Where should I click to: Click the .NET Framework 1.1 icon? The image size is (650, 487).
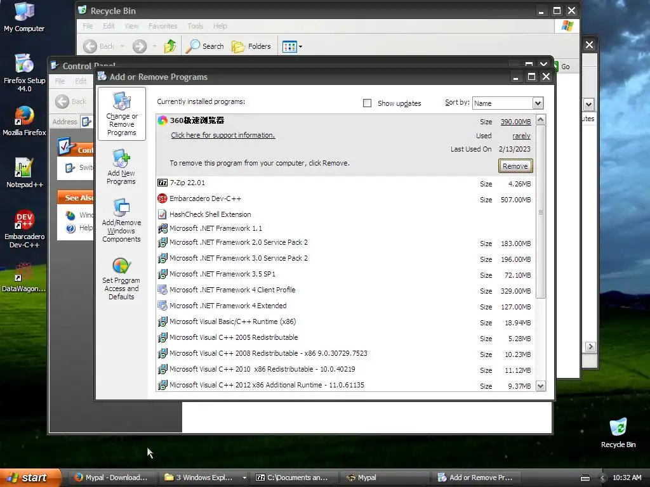tap(162, 228)
